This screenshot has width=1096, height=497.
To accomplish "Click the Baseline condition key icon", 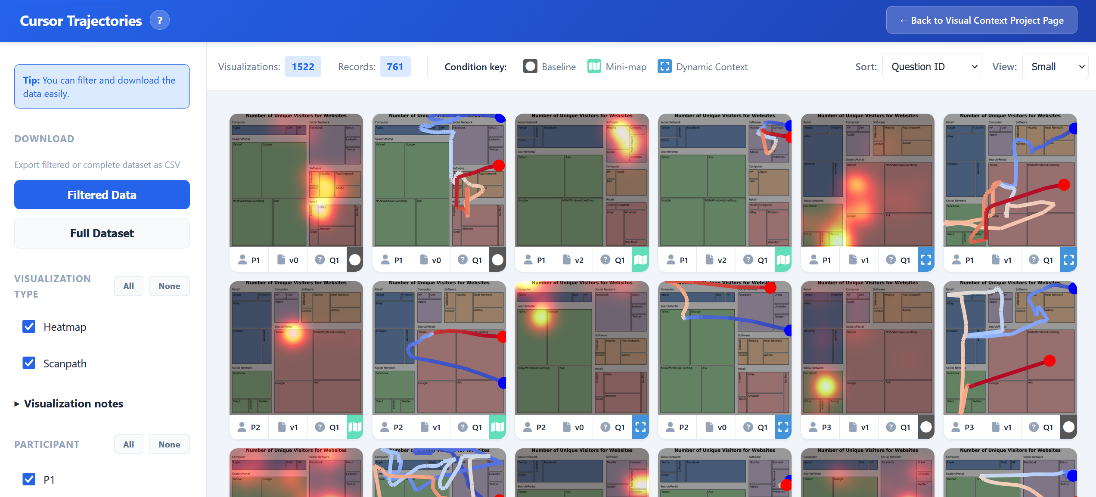I will [530, 66].
